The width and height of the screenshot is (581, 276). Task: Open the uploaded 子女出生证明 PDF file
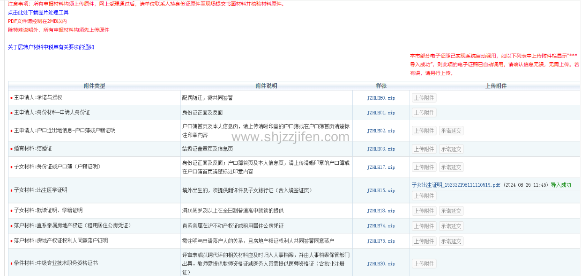[455, 185]
